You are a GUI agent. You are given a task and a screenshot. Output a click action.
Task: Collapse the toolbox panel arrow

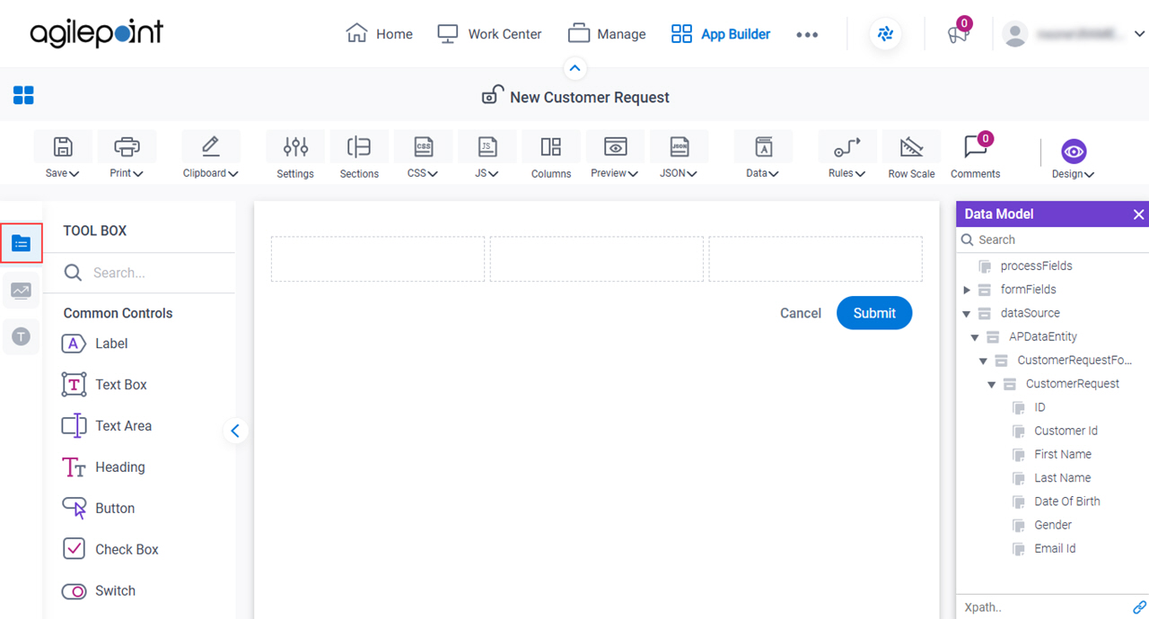pos(235,431)
